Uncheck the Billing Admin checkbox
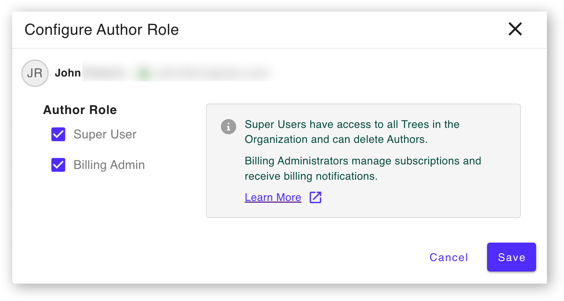This screenshot has width=564, height=301. coord(58,165)
